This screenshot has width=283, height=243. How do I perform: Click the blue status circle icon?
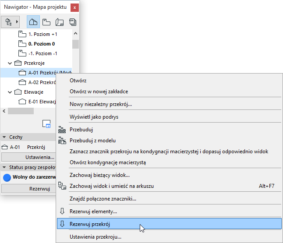pos(7,178)
